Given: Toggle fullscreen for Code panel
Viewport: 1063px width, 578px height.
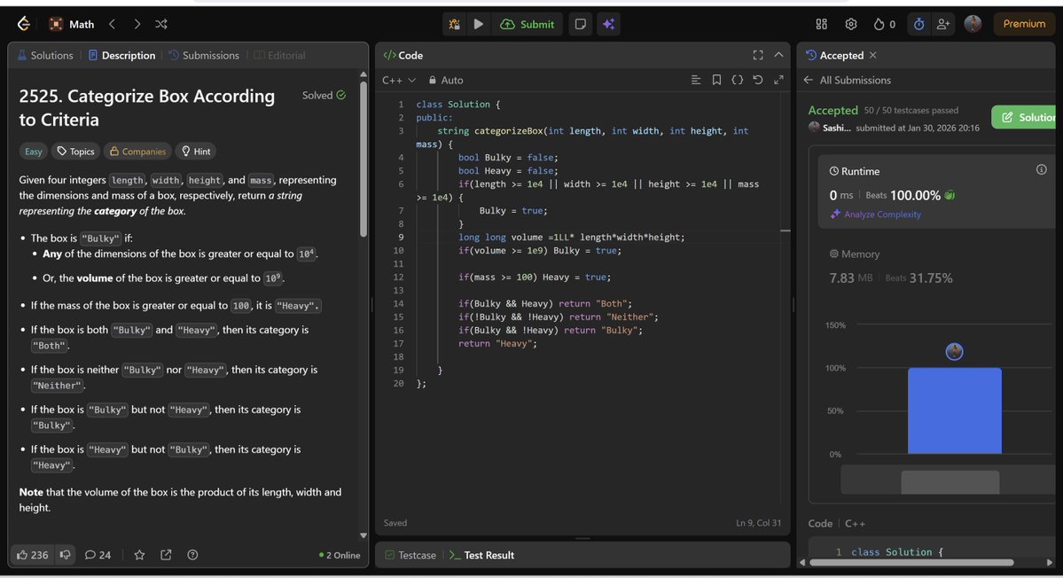Looking at the screenshot, I should [x=758, y=55].
